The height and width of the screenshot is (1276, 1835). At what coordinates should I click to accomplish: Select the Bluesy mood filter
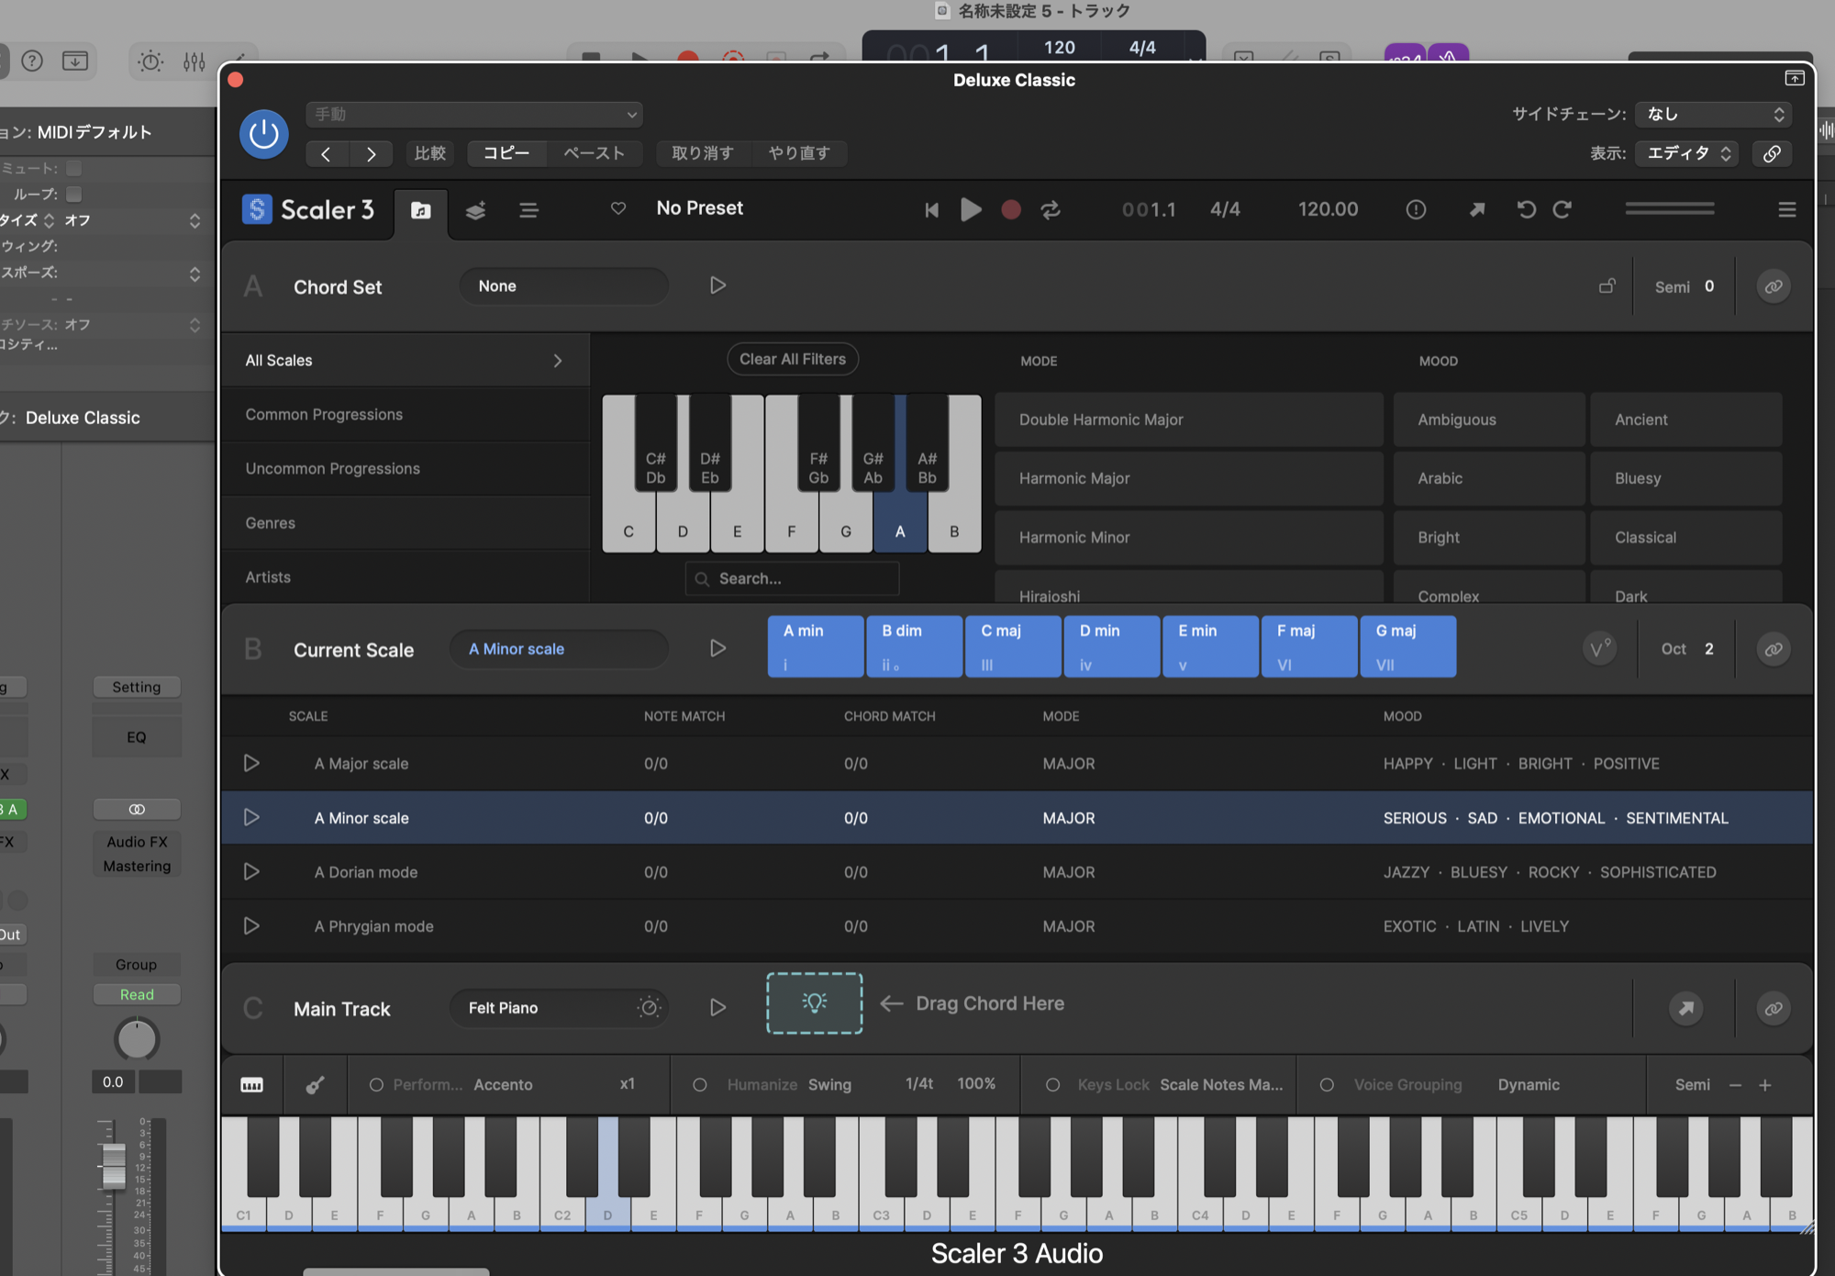coord(1686,478)
